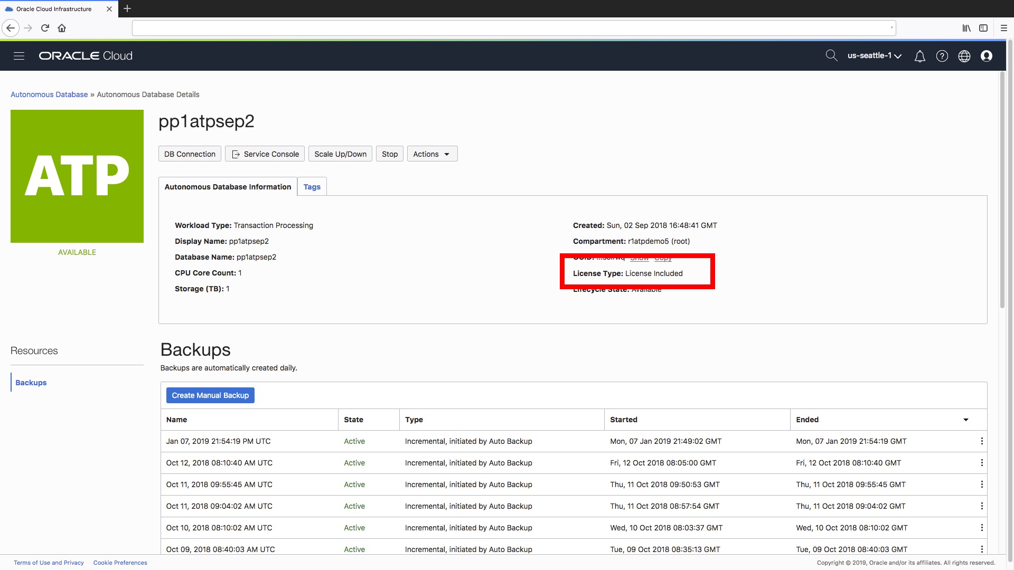Open the Actions dropdown button
The width and height of the screenshot is (1014, 570).
coord(431,154)
